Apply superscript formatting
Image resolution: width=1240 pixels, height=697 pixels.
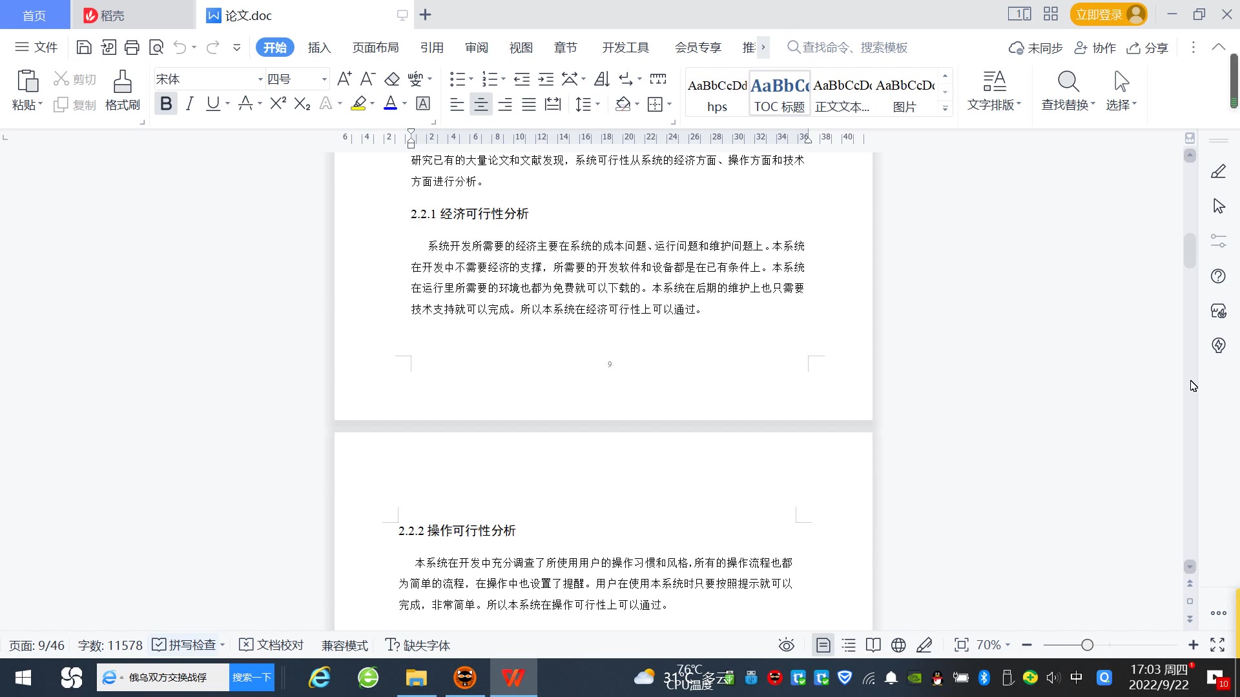point(278,103)
